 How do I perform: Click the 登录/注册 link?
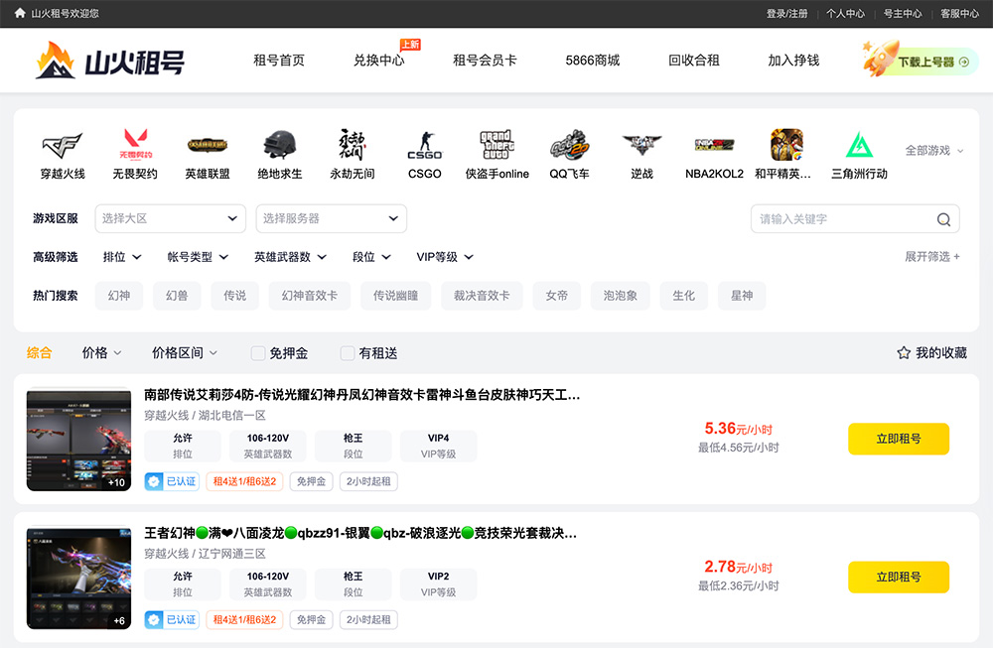click(x=786, y=13)
